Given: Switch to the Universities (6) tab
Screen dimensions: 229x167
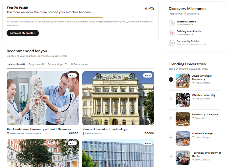Looking at the screenshot, I should click(16, 64).
